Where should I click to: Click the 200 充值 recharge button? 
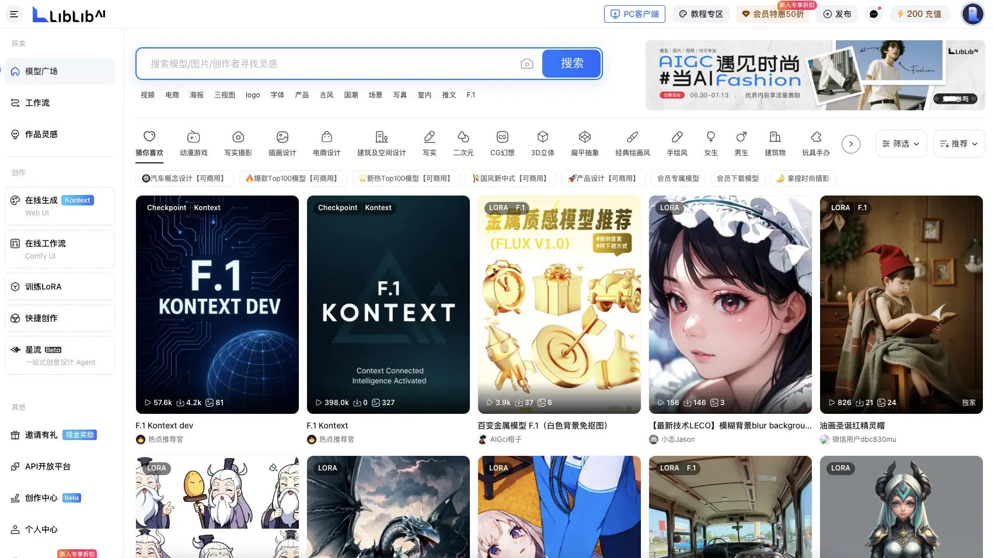click(x=919, y=14)
